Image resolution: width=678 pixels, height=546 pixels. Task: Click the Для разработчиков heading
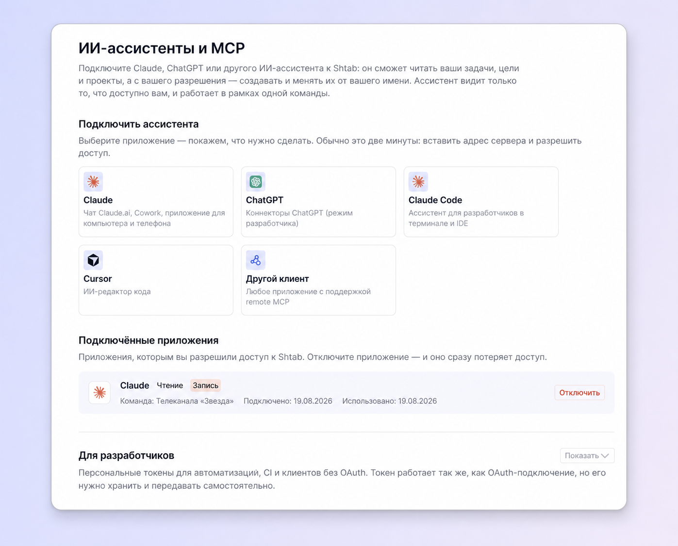[x=126, y=456]
